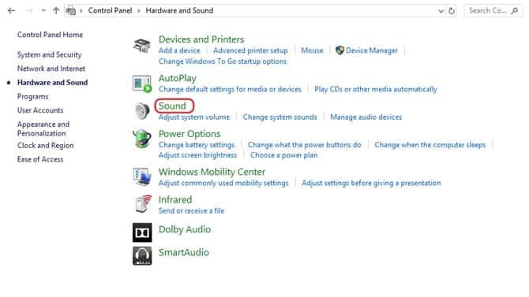529x297 pixels.
Task: Click the Adjust screen brightness link
Action: tap(197, 155)
